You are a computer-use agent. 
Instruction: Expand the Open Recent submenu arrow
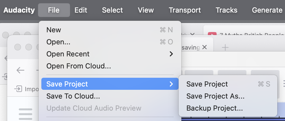click(171, 54)
